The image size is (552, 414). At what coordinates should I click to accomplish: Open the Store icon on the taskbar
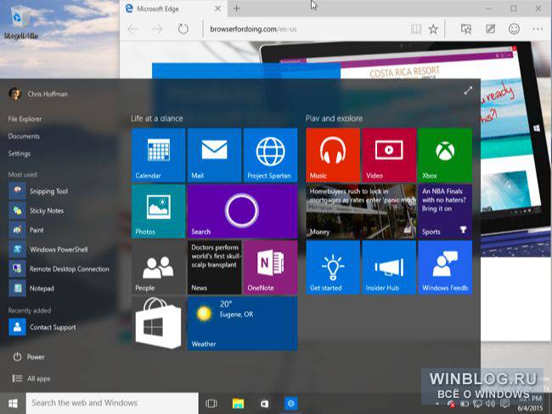[x=265, y=404]
